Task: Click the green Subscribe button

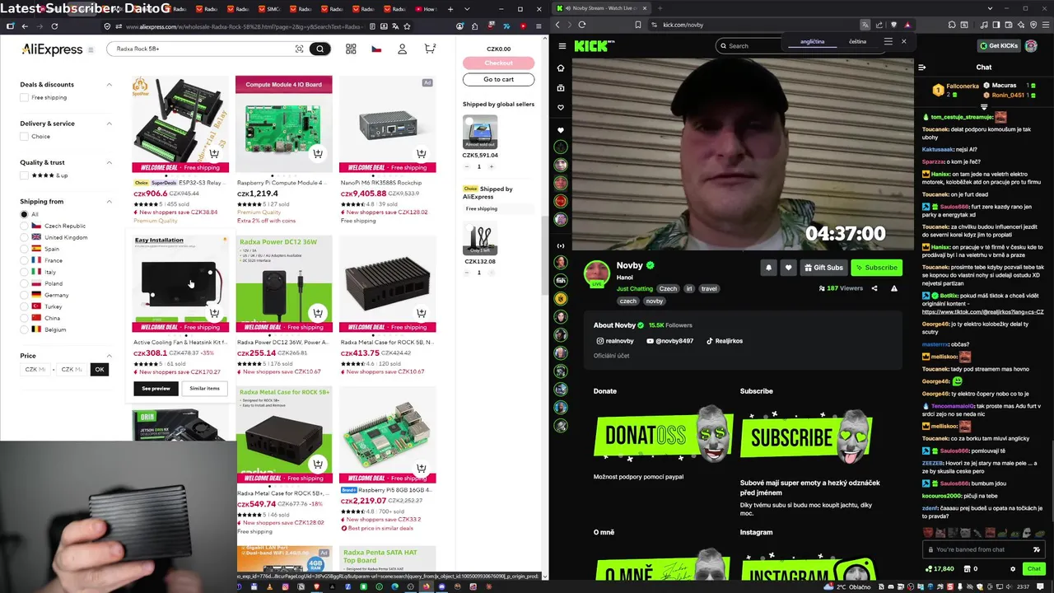Action: pyautogui.click(x=876, y=267)
